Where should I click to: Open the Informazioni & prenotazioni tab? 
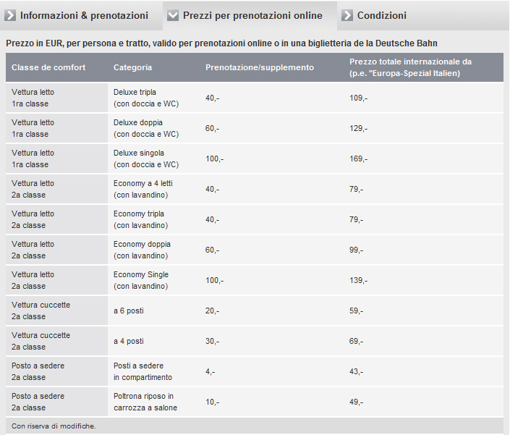click(84, 15)
